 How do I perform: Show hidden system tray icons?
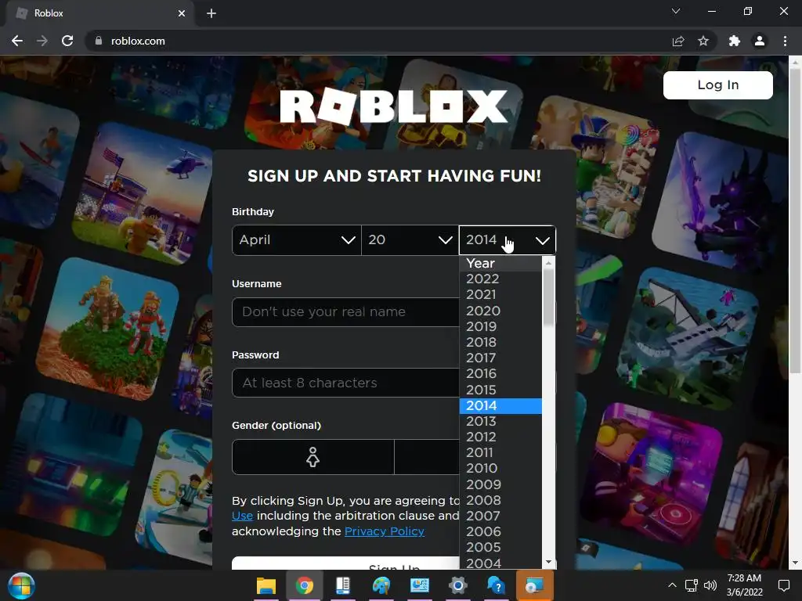point(672,585)
